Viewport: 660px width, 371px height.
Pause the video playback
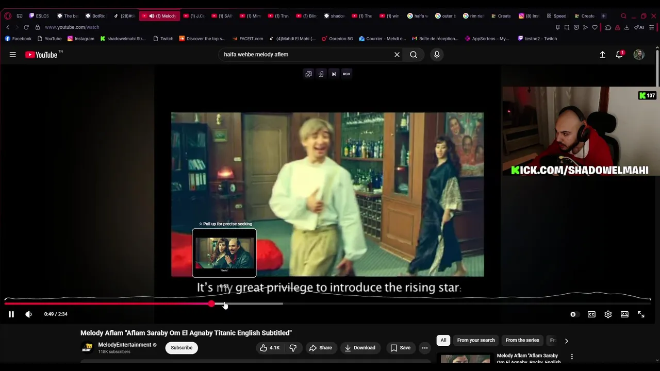11,314
